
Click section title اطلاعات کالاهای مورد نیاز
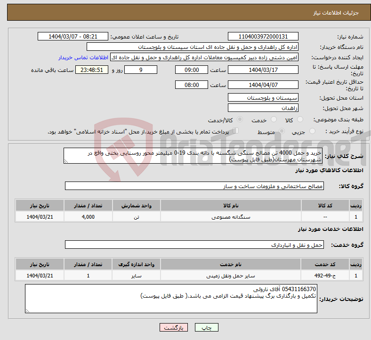click(329, 170)
